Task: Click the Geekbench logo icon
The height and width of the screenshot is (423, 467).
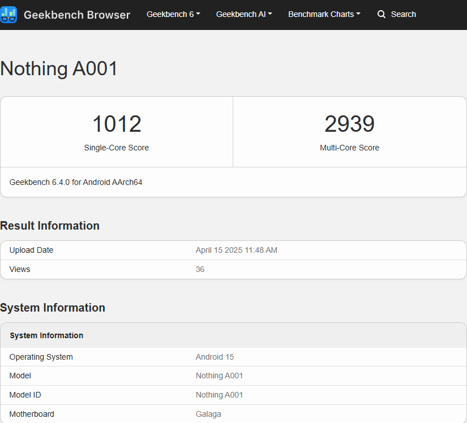Action: click(8, 15)
